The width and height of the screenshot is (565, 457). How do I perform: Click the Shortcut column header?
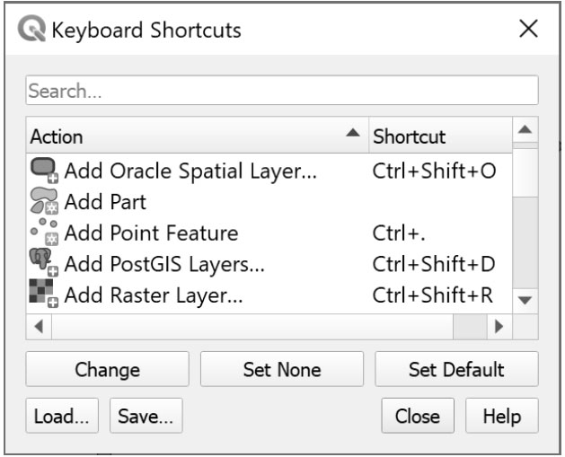[436, 136]
